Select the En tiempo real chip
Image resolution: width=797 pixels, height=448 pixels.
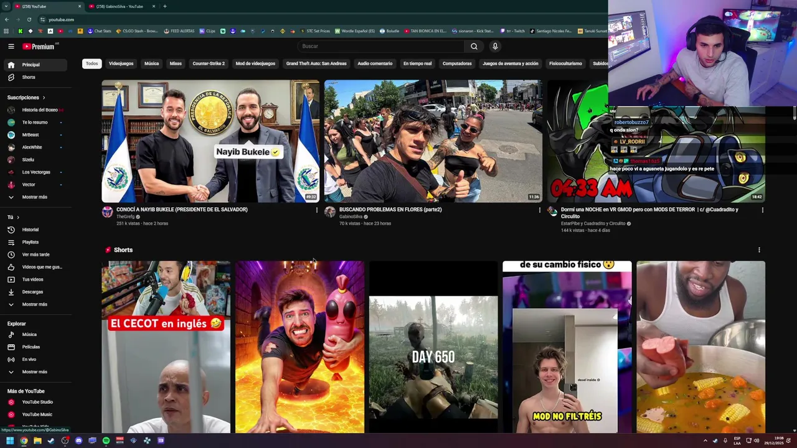[417, 63]
